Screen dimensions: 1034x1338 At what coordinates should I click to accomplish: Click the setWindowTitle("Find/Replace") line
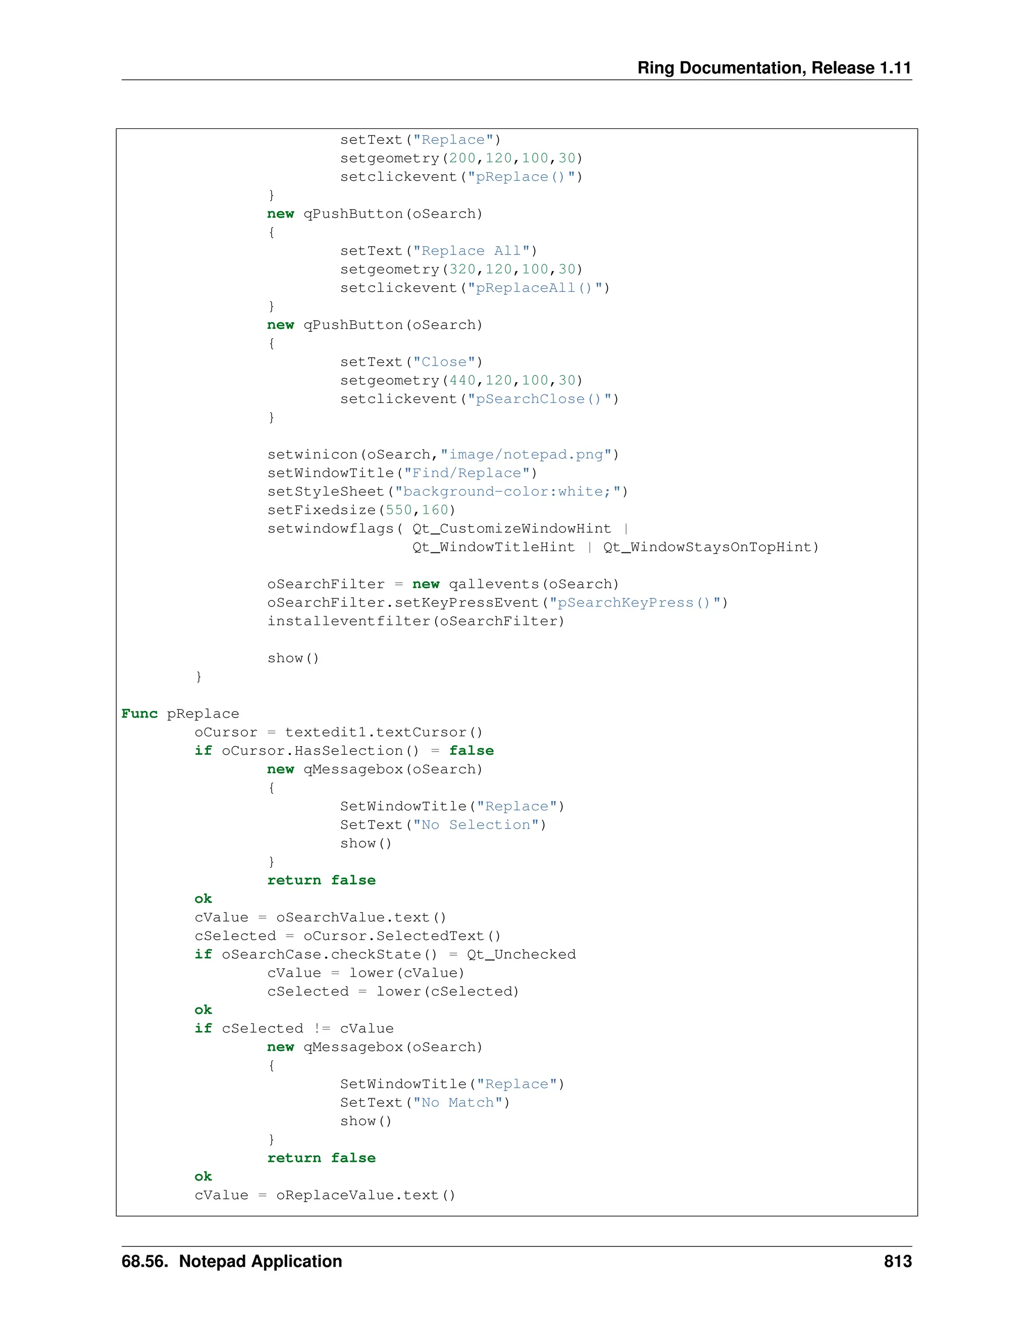click(402, 473)
